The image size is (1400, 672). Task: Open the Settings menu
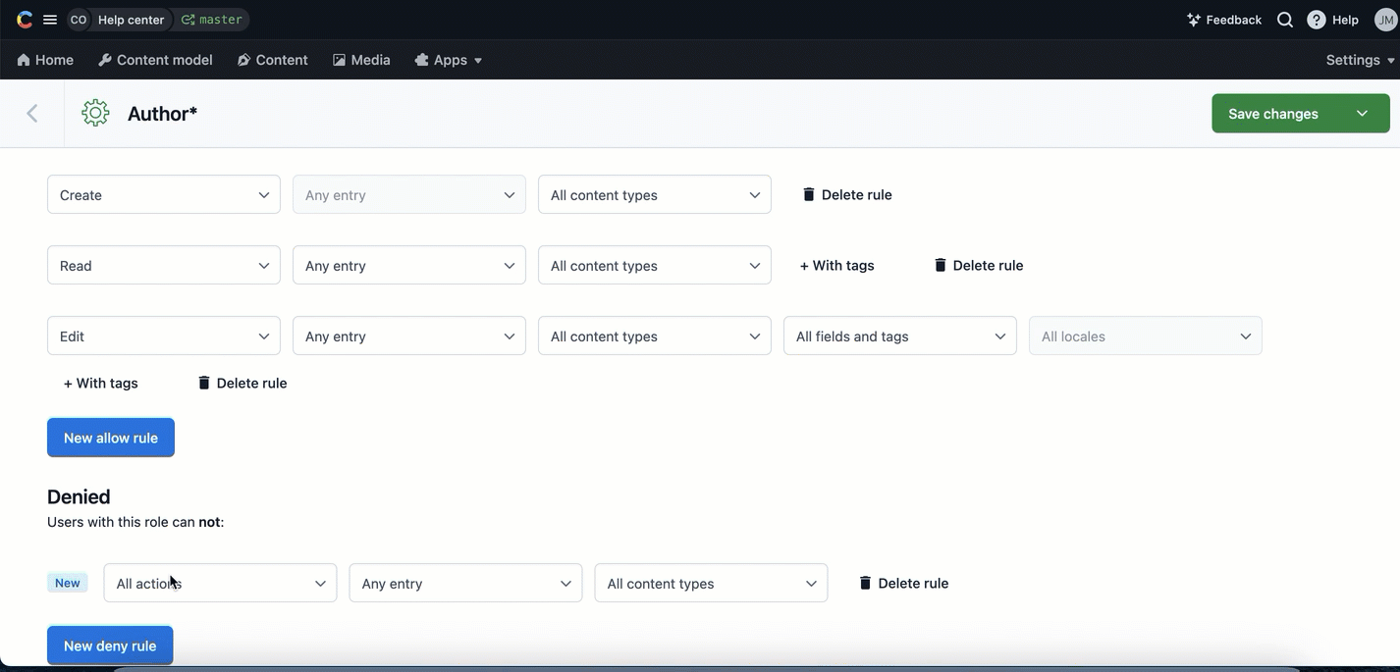[x=1360, y=60]
